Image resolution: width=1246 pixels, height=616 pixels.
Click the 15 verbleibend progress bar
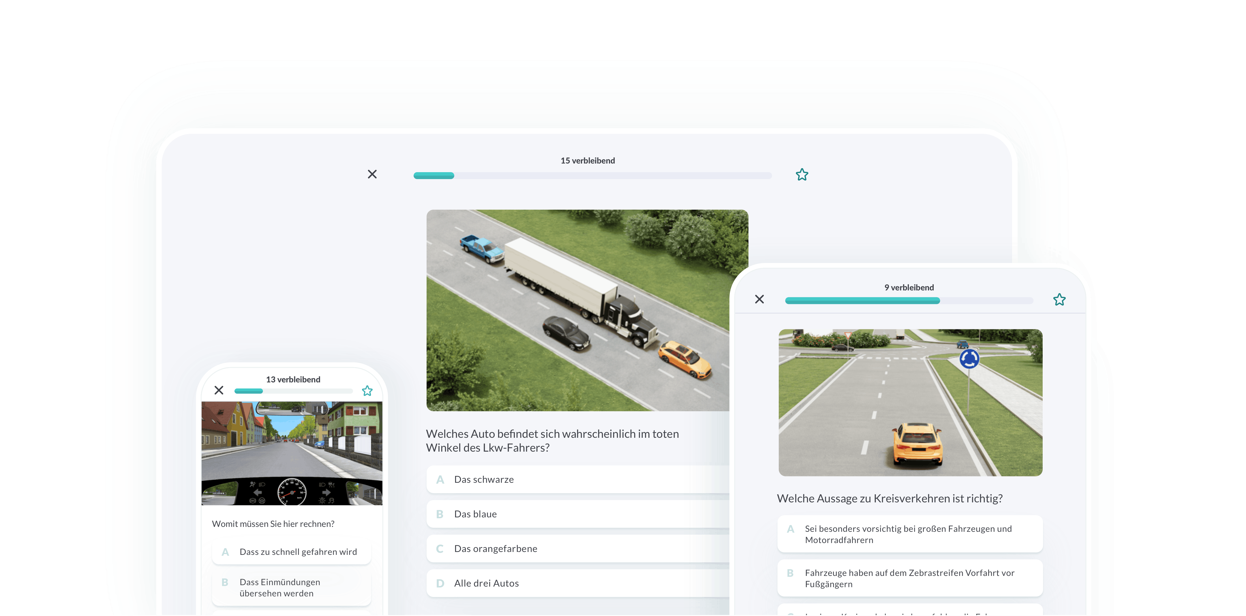pyautogui.click(x=592, y=176)
